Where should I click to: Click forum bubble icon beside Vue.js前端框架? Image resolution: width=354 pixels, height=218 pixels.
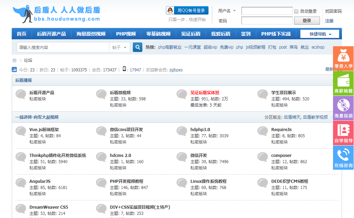21,131
